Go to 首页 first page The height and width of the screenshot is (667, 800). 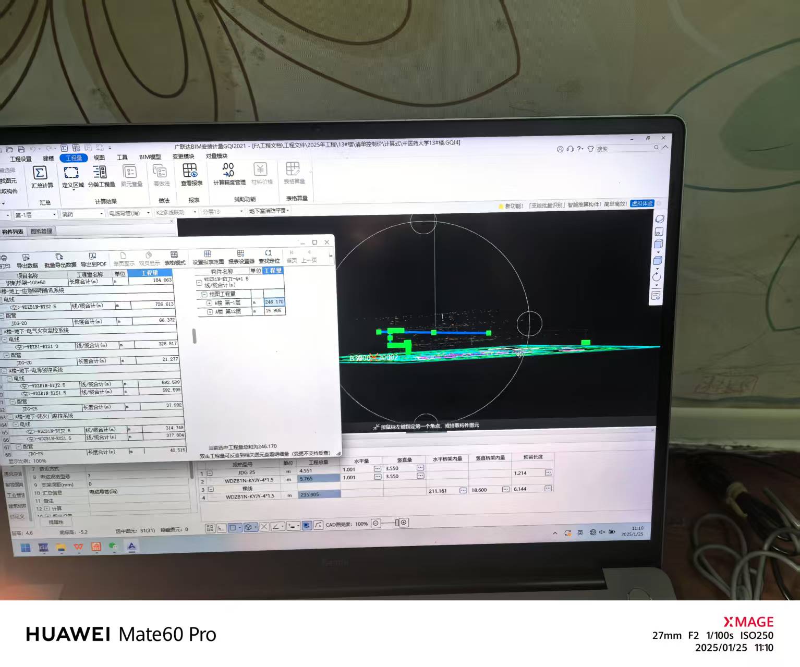(x=292, y=256)
